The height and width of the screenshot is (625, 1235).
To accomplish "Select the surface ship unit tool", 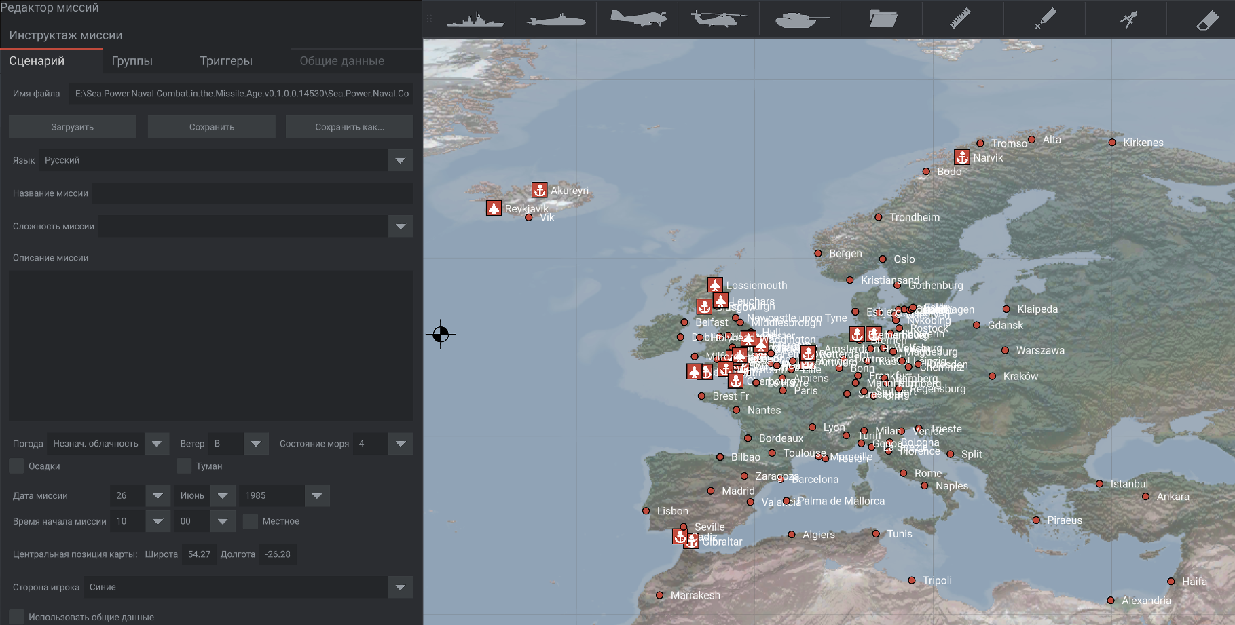I will point(475,19).
